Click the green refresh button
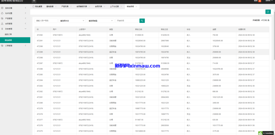The height and width of the screenshot is (135, 275). point(268,12)
